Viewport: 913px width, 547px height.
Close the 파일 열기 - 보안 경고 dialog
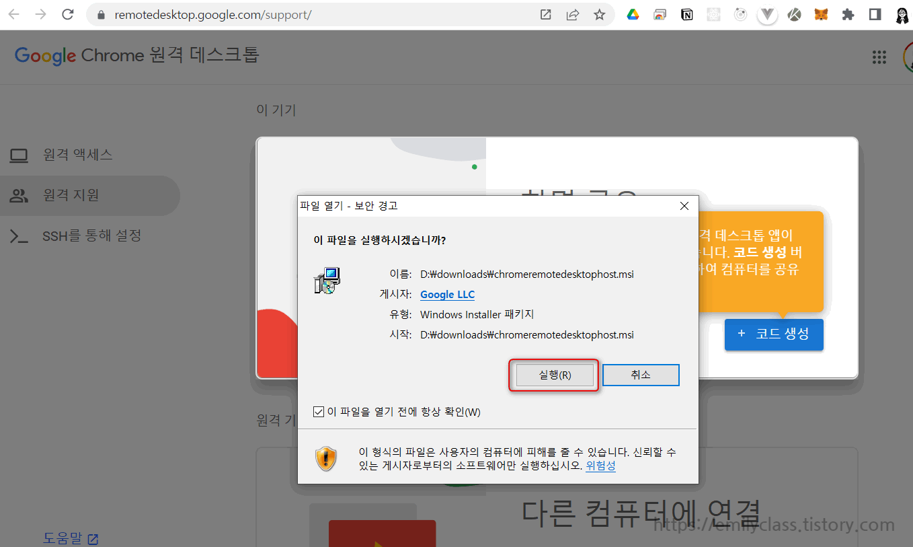click(684, 206)
